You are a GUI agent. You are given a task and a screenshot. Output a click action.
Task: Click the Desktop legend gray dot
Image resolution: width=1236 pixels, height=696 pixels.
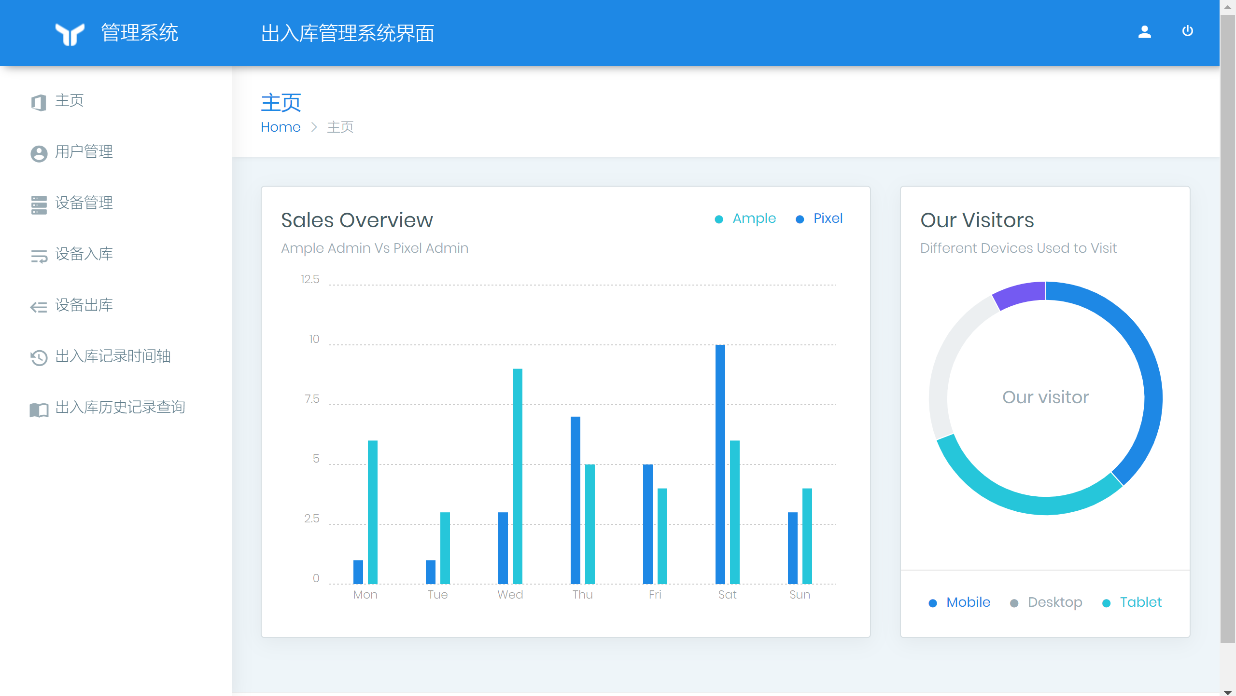point(1014,603)
